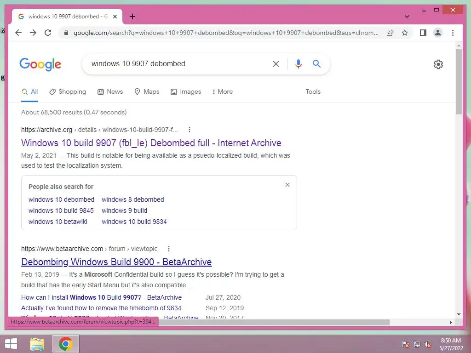This screenshot has width=471, height=353.
Task: Open options for the betaarchive.com result
Action: (x=169, y=249)
